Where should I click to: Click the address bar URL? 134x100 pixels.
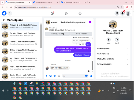[35, 7]
